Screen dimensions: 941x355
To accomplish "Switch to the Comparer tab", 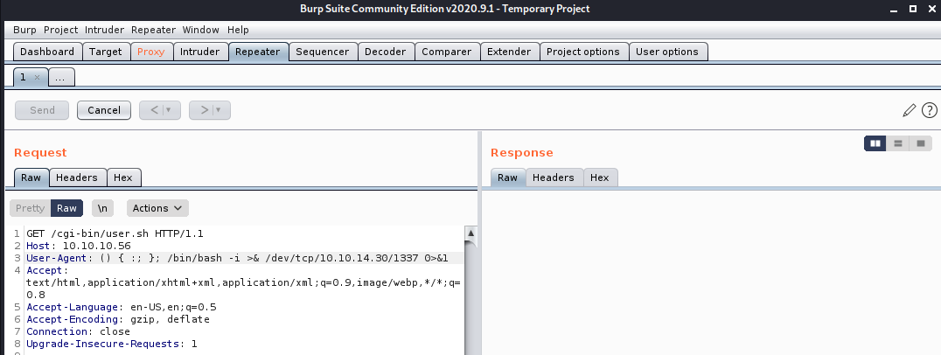I will 447,52.
